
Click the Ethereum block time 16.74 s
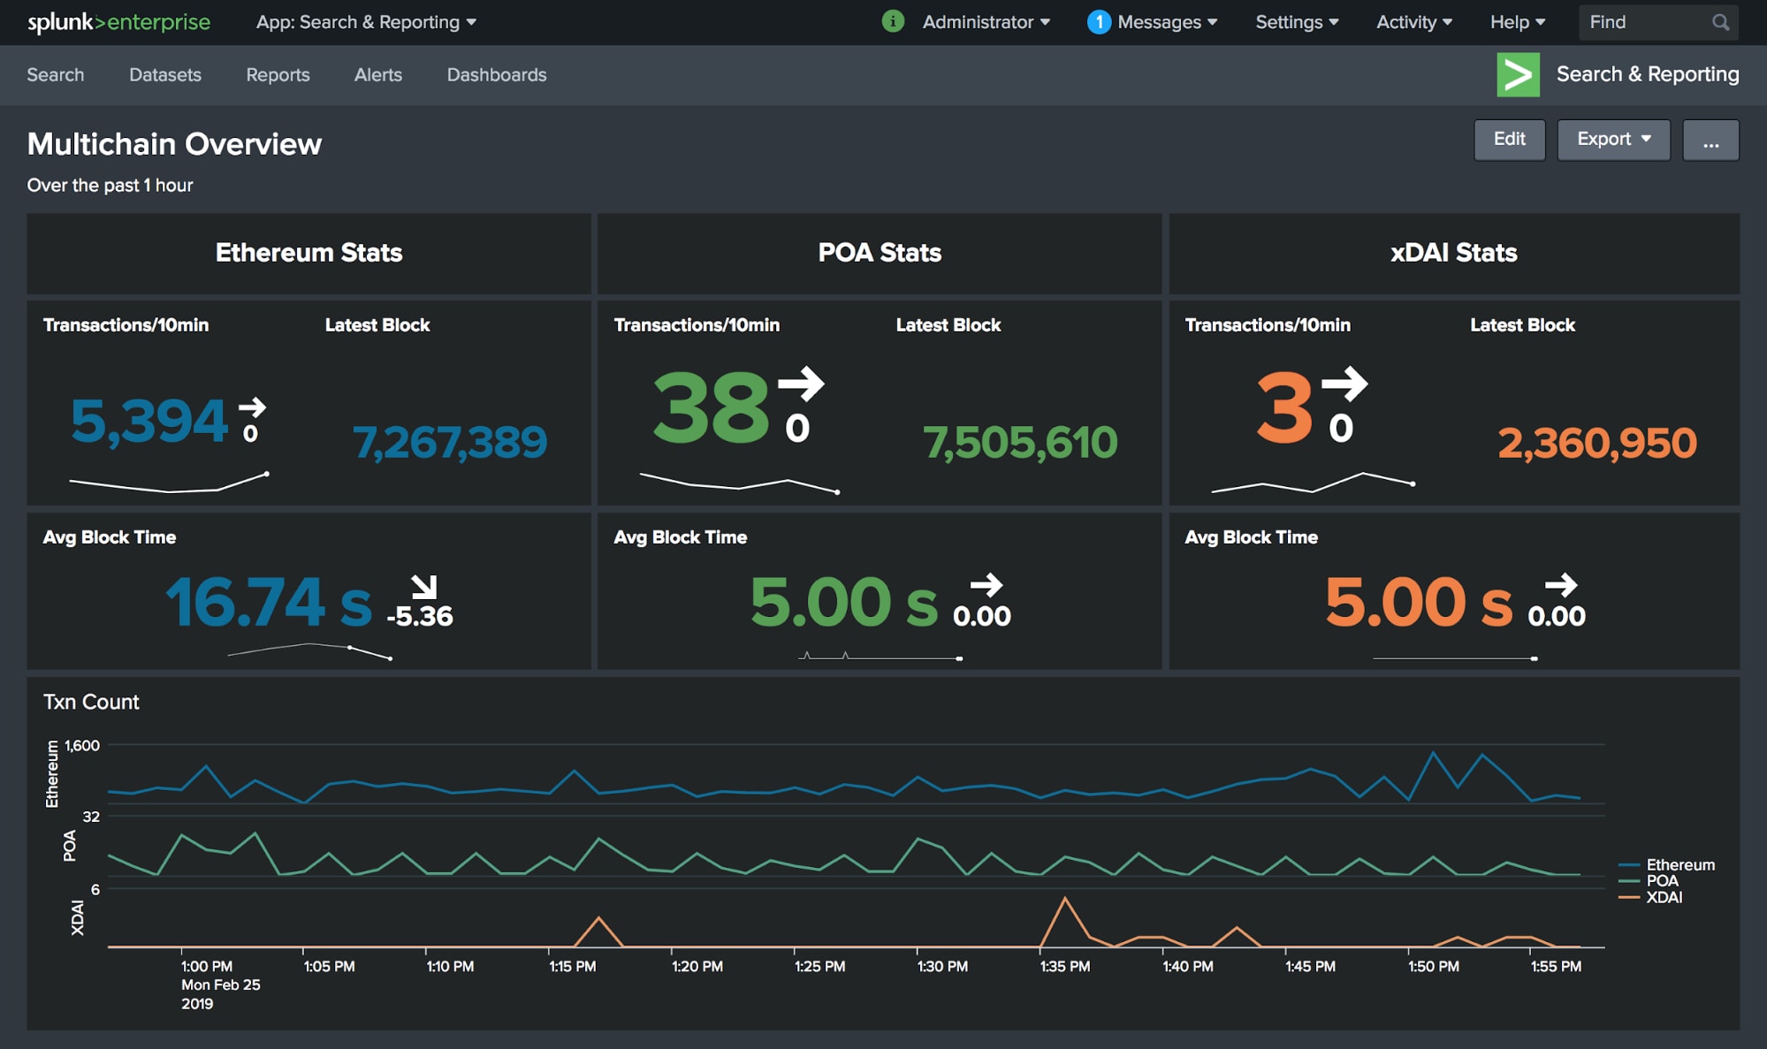[269, 603]
